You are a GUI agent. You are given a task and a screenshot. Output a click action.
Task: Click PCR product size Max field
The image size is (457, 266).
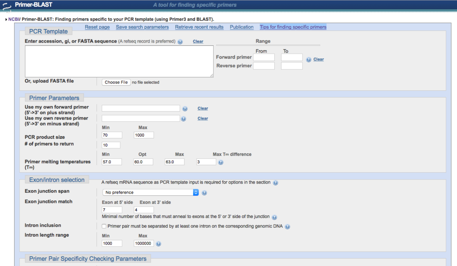(144, 135)
